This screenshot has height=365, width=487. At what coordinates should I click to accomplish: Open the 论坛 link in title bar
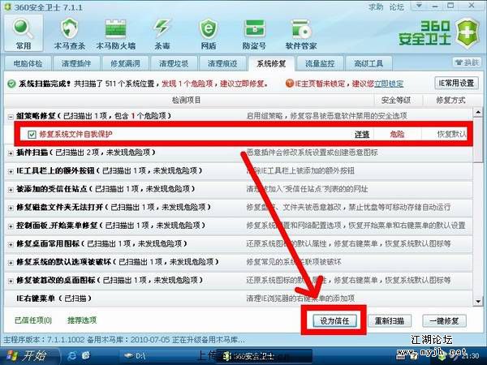(x=397, y=6)
